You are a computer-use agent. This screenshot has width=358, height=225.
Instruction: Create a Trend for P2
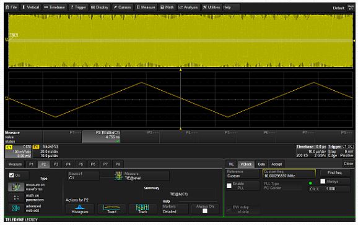(x=111, y=209)
